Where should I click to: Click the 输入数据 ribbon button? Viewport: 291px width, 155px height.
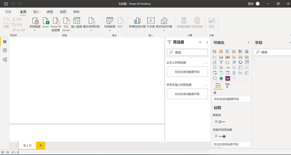tap(76, 23)
